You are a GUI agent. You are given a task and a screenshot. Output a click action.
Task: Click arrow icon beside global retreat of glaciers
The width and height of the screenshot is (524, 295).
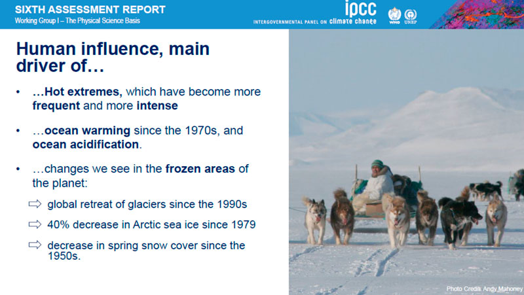pyautogui.click(x=35, y=204)
